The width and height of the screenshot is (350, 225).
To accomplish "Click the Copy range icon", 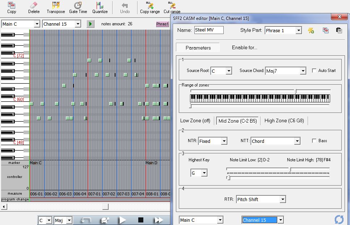I will (x=150, y=5).
